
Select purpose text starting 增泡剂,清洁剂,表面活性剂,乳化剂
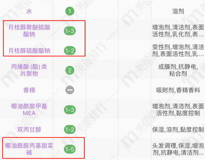(178, 31)
